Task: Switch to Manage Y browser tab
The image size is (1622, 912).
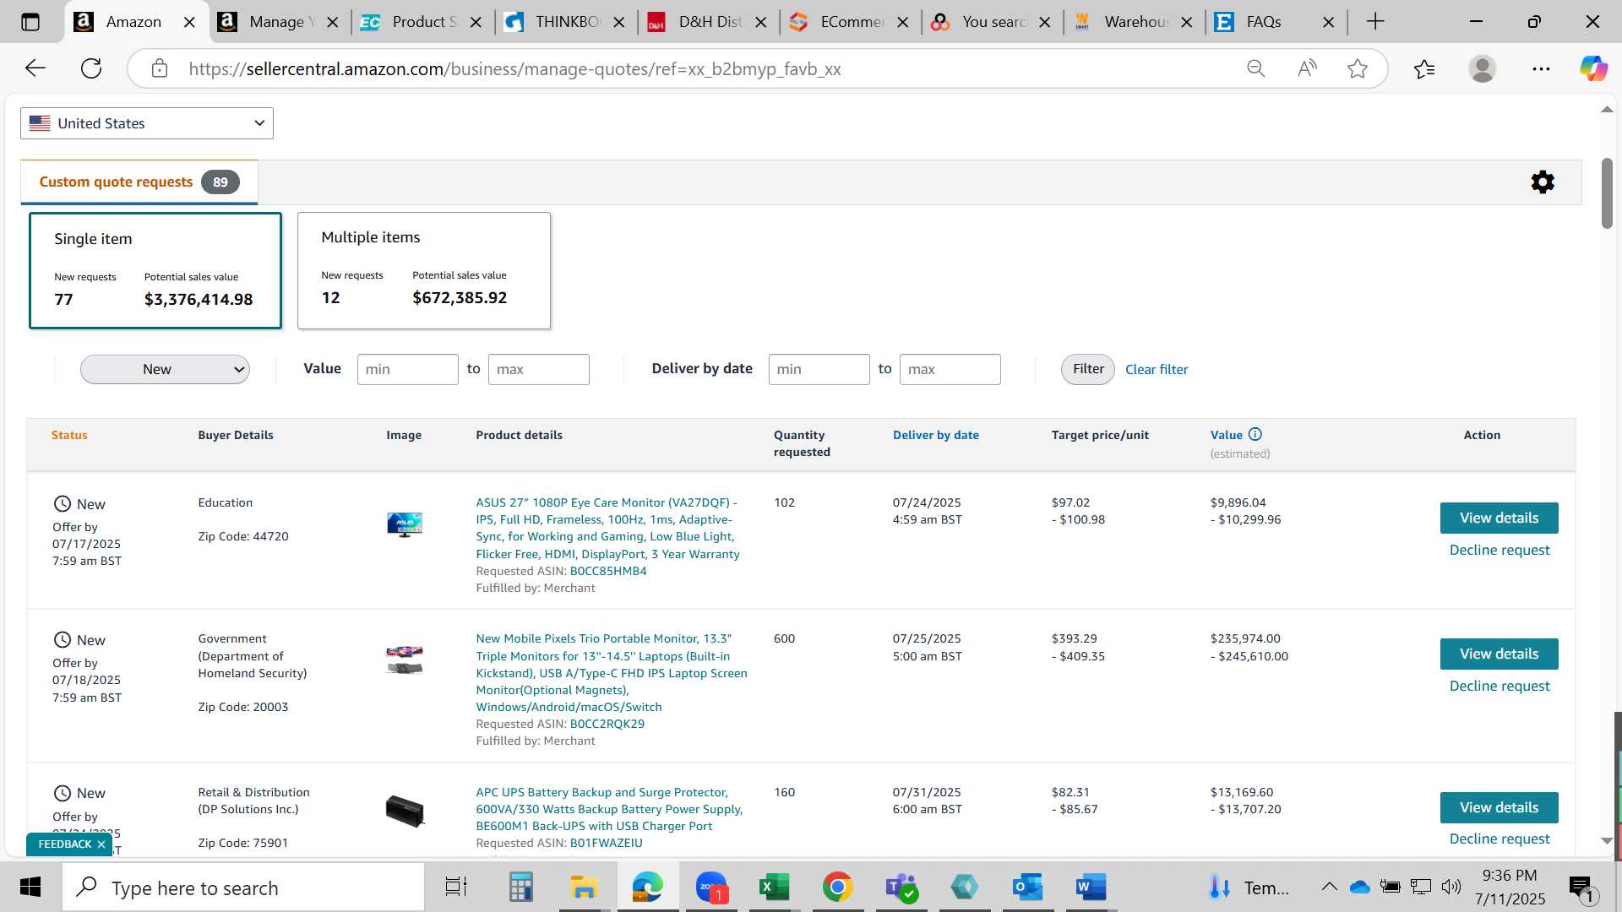Action: (x=277, y=22)
